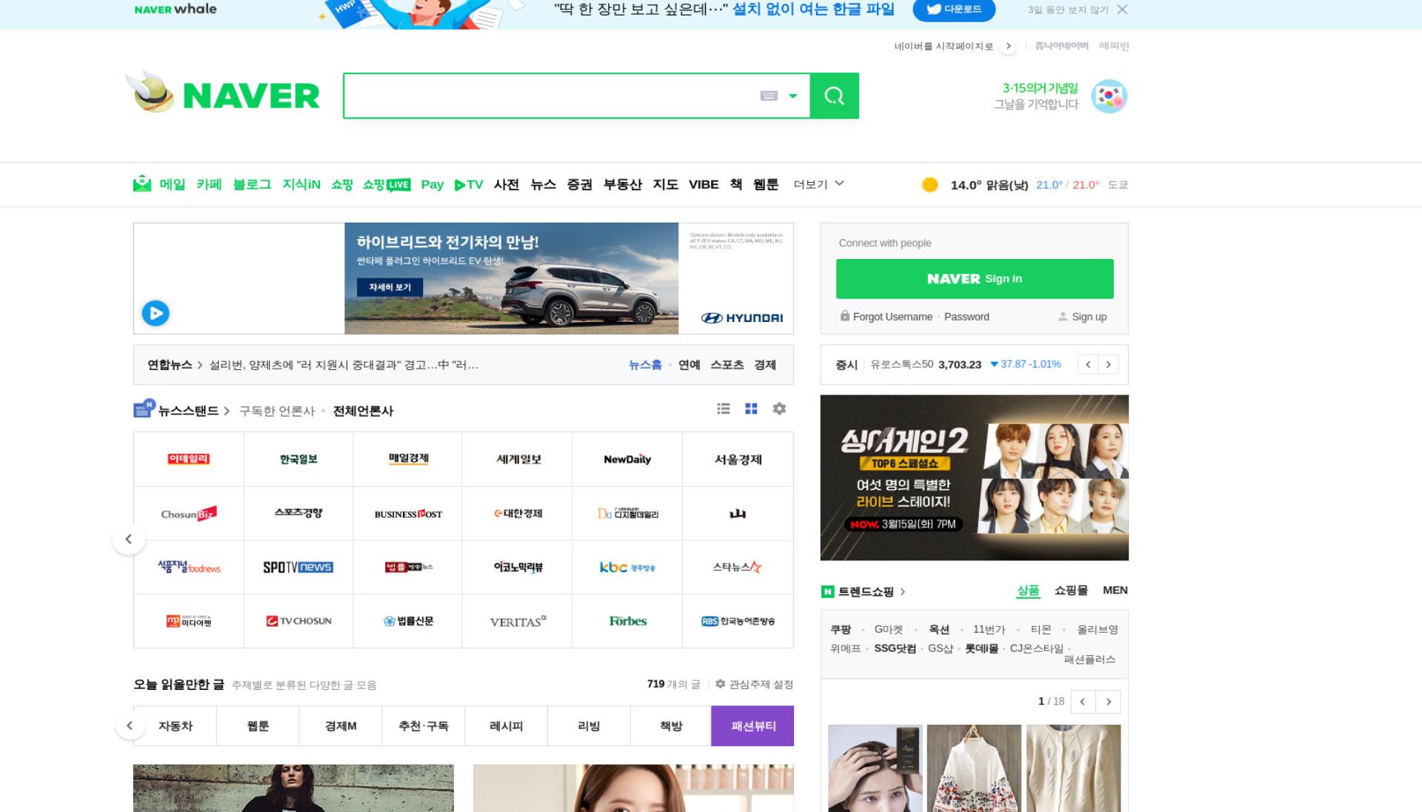Image resolution: width=1422 pixels, height=812 pixels.
Task: Click the NAVER Sign in button
Action: pos(975,279)
